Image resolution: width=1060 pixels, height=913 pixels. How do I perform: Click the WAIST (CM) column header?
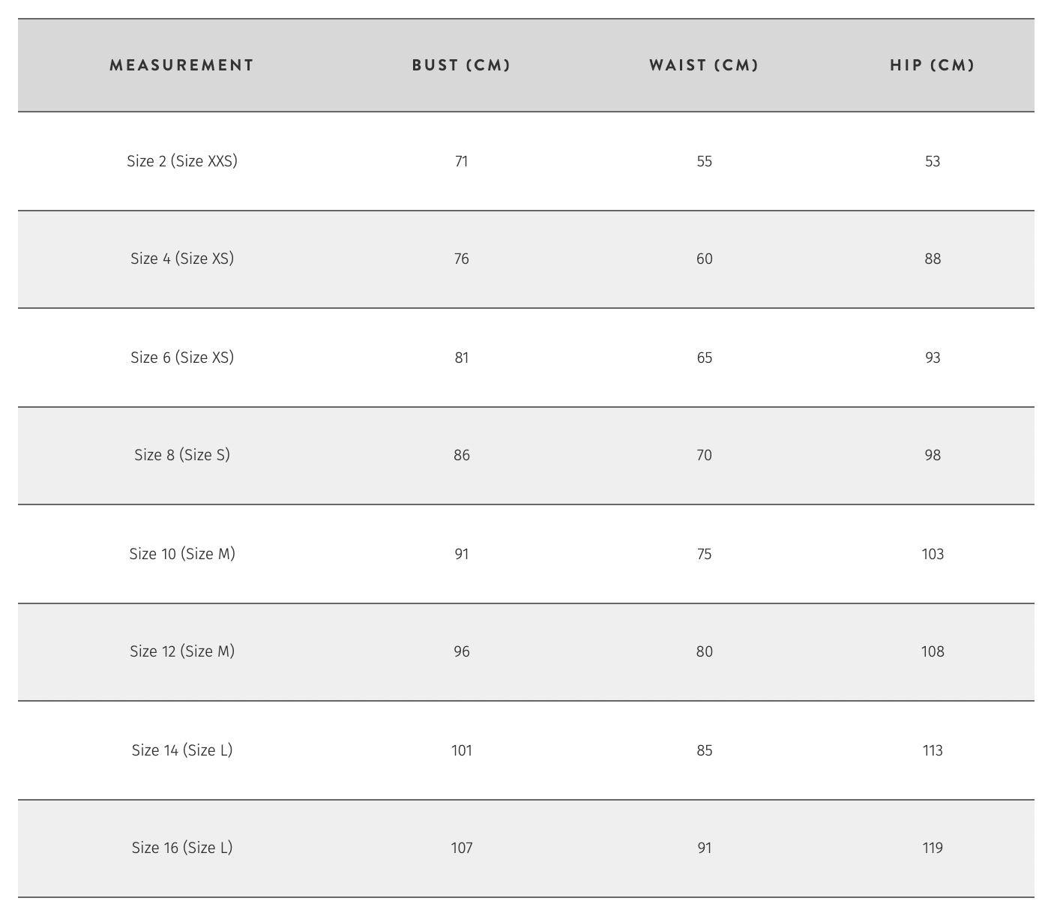point(704,65)
